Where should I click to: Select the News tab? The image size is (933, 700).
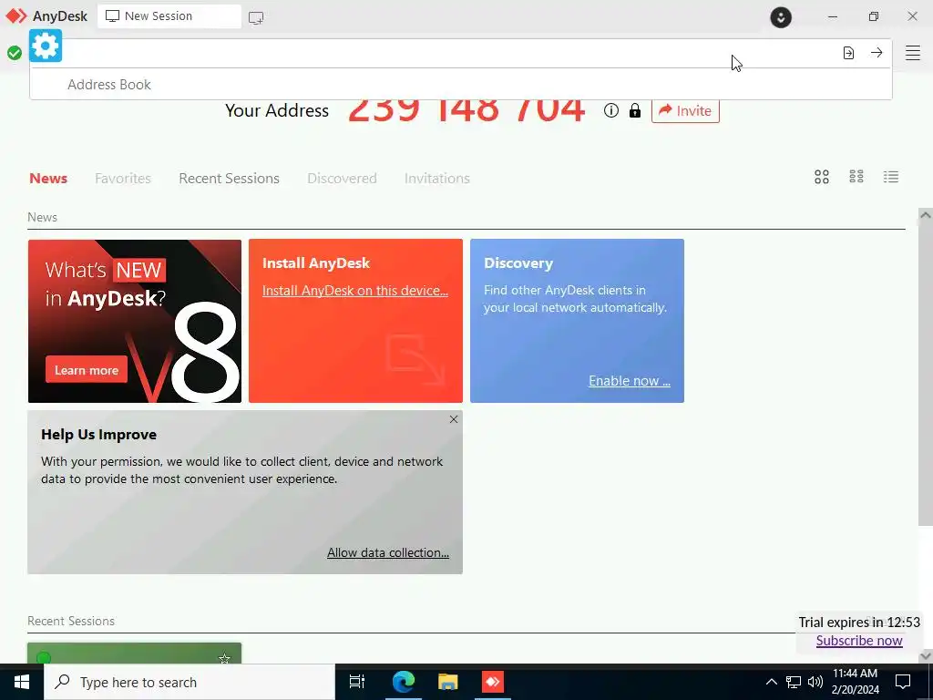point(48,179)
